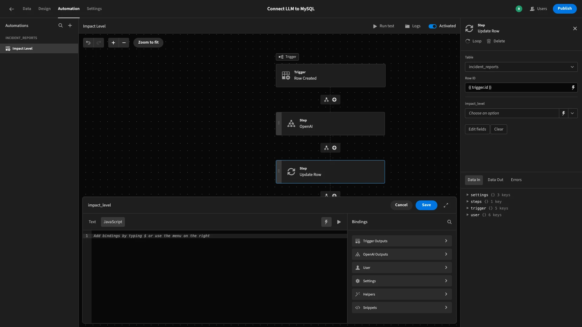Search bindings with the magnifier icon
582x327 pixels.
click(x=450, y=222)
